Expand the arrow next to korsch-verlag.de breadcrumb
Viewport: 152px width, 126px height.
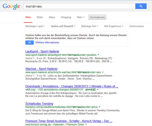pyautogui.click(x=86, y=124)
